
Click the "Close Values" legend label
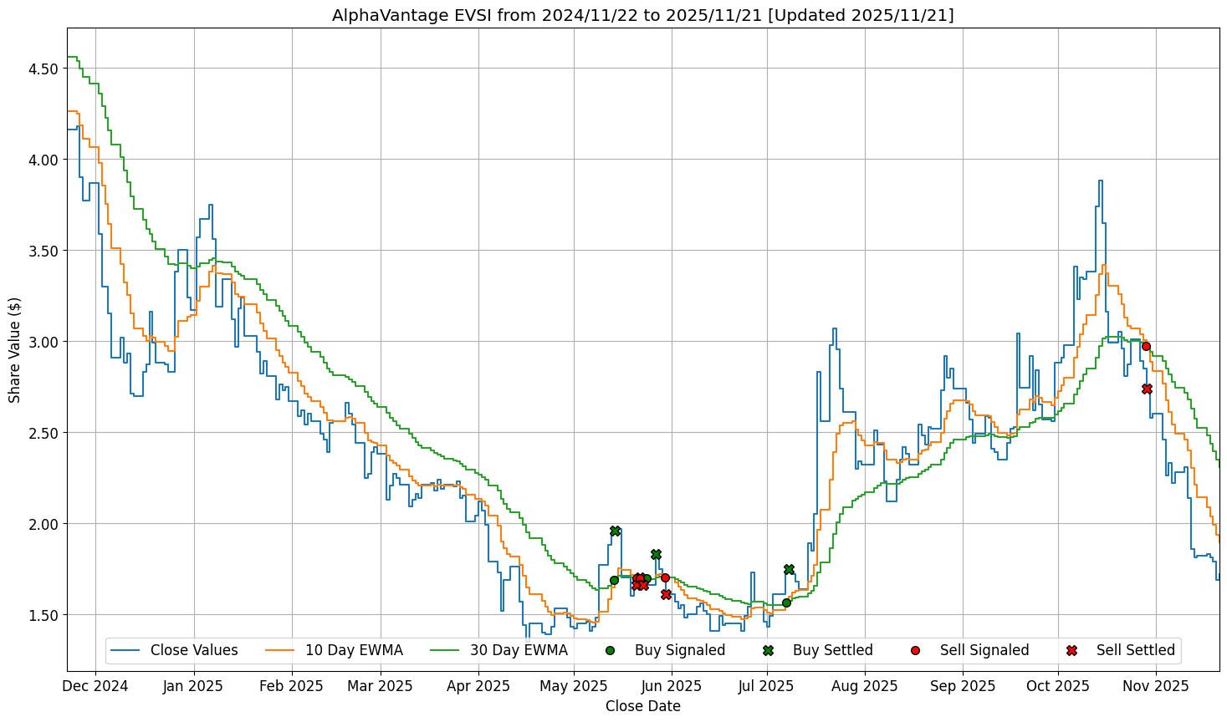[194, 650]
